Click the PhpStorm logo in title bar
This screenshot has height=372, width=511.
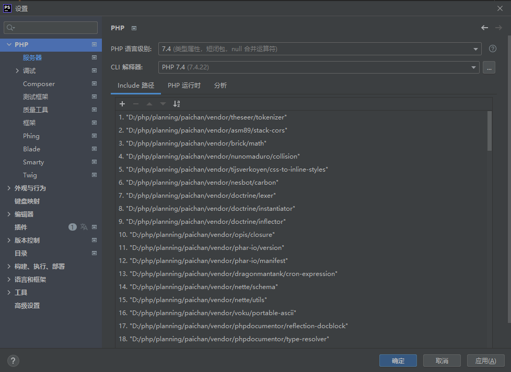point(7,8)
